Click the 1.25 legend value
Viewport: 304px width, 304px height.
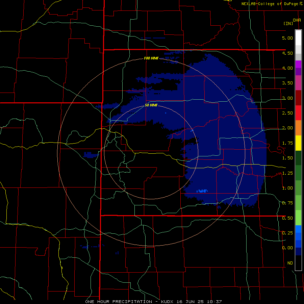(x=287, y=173)
